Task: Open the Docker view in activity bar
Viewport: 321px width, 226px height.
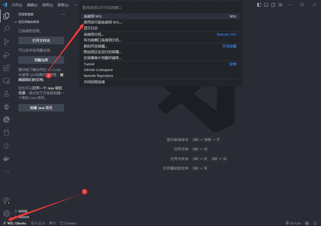Action: (x=6, y=158)
